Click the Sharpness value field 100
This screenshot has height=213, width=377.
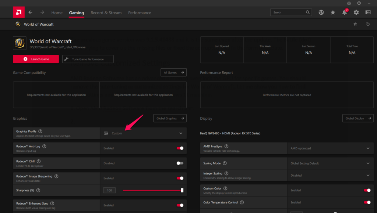point(109,190)
